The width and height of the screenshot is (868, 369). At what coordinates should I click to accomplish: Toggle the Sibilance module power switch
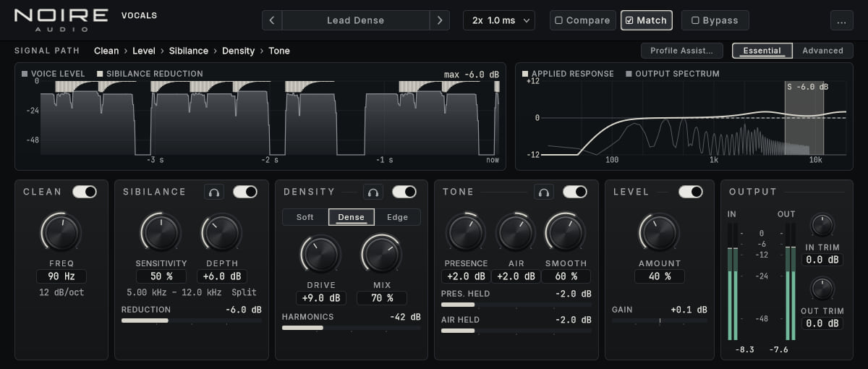coord(245,192)
